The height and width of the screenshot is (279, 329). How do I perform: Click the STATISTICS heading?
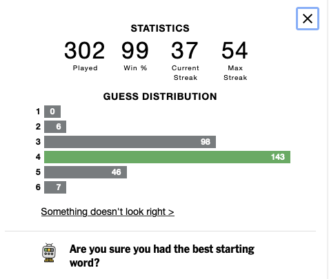point(160,28)
